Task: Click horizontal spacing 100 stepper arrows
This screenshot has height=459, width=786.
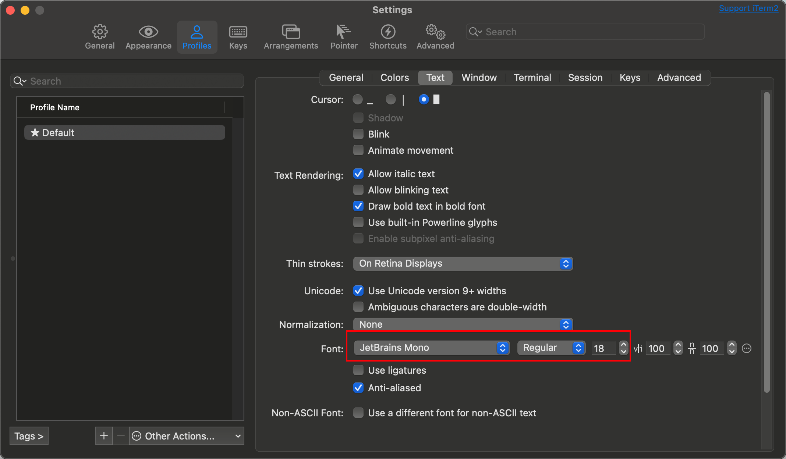Action: 678,348
